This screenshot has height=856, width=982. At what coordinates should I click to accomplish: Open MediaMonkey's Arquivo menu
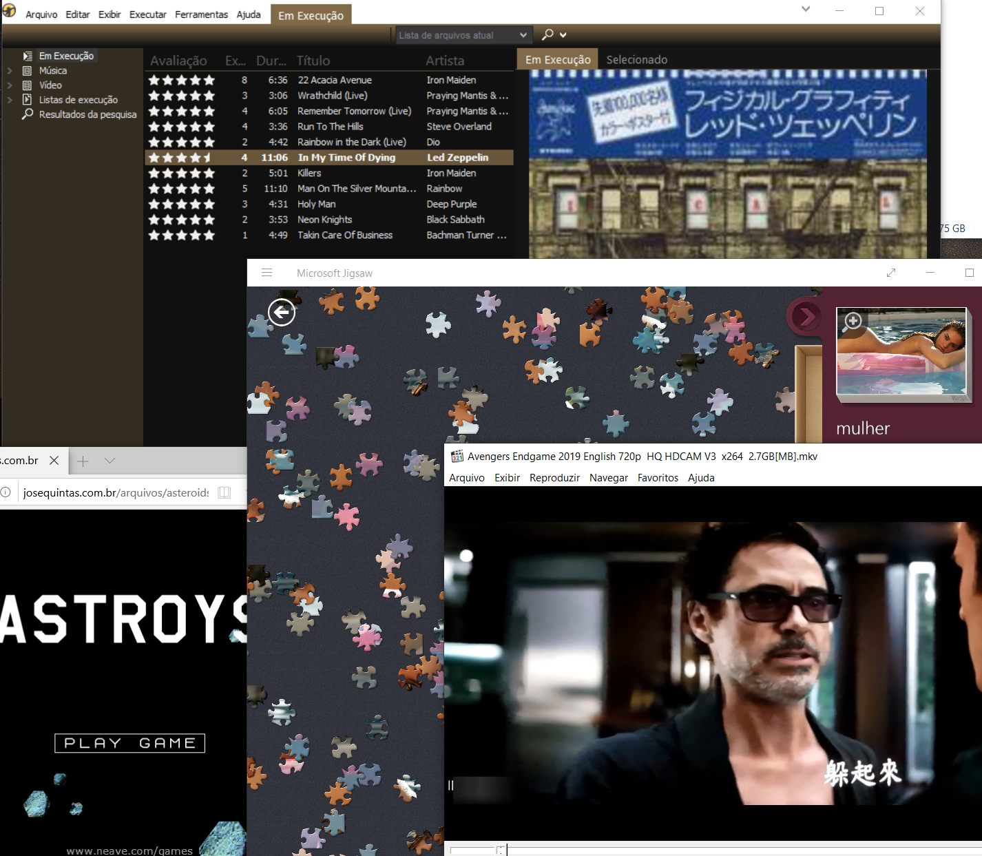pos(41,14)
